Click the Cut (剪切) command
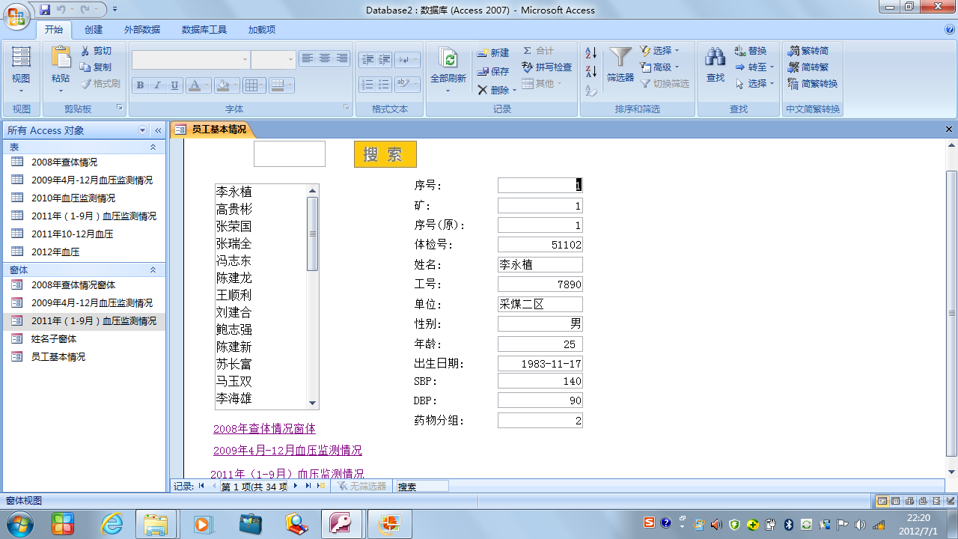 coord(96,51)
